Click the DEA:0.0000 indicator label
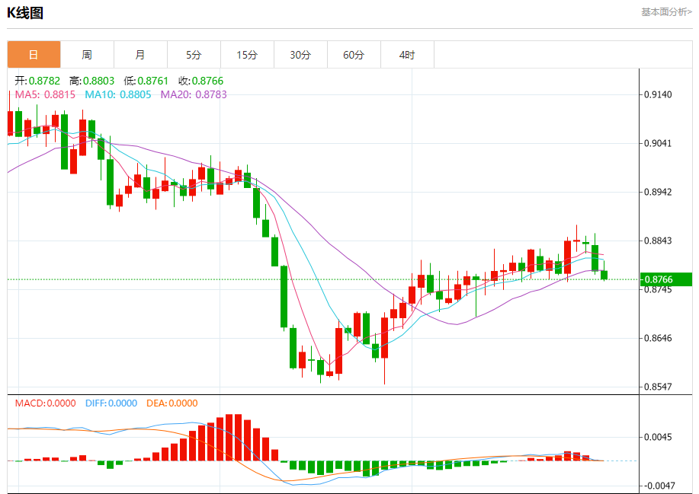This screenshot has width=699, height=494. [172, 403]
